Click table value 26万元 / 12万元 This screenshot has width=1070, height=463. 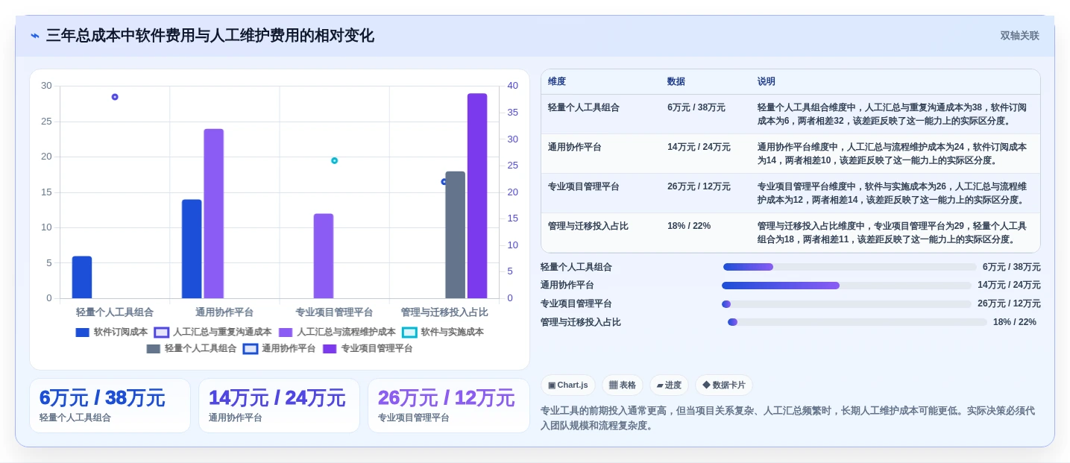coord(699,186)
